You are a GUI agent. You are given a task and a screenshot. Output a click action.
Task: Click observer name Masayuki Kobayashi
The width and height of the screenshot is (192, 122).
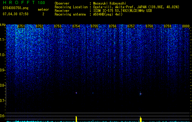110,3
